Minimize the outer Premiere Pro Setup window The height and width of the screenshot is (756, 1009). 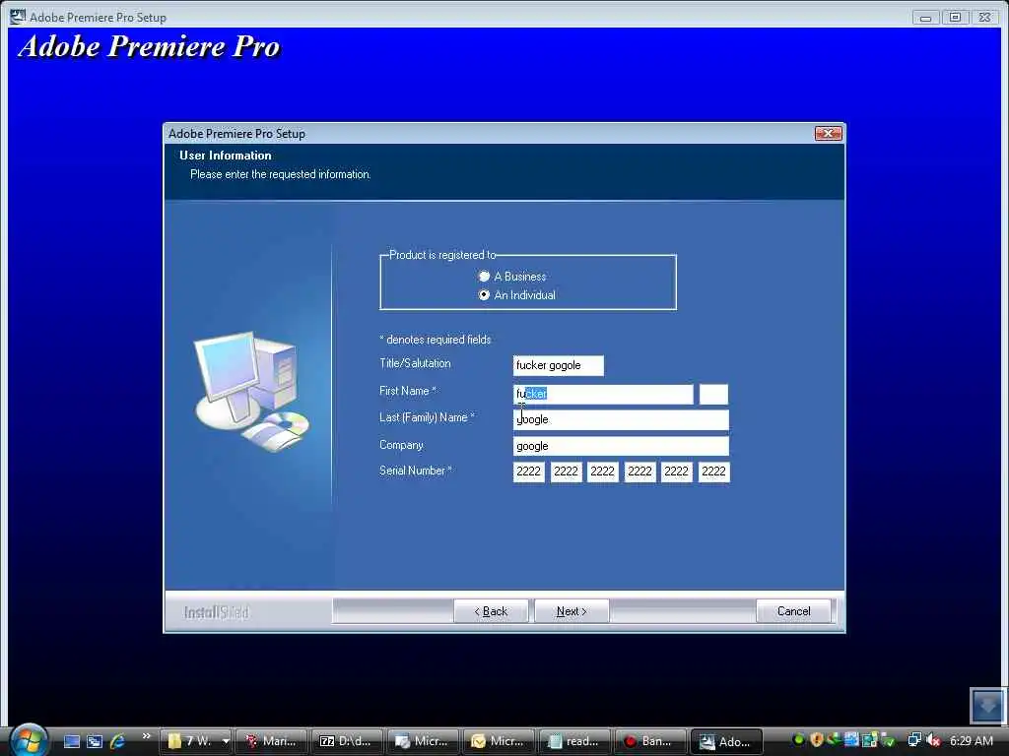(x=925, y=18)
